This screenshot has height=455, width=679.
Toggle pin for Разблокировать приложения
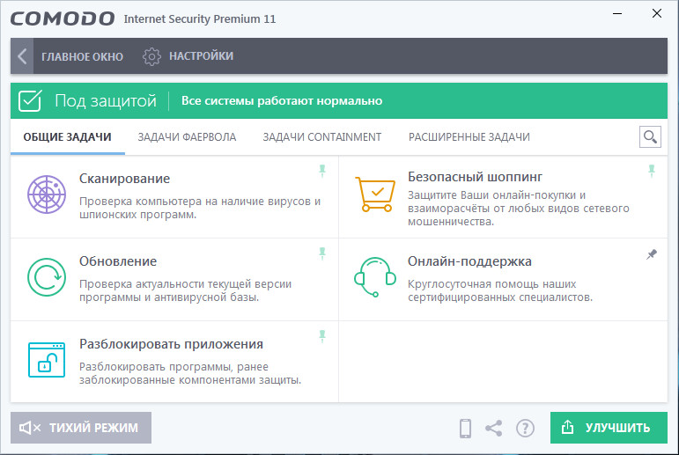[322, 336]
